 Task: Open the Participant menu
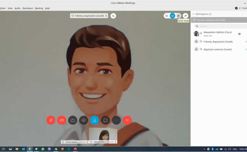27,8
